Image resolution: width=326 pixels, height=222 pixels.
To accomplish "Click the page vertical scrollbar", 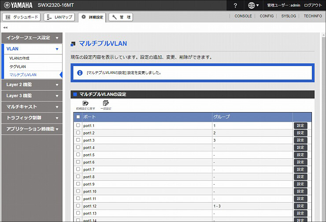I will pyautogui.click(x=323, y=127).
